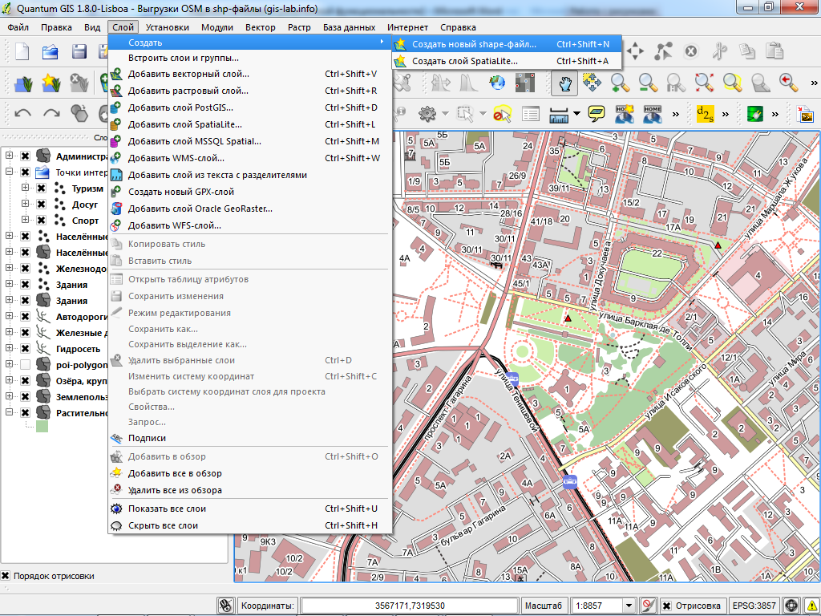Choose Добавить векторный слой menu entry
The image size is (821, 616).
point(250,74)
